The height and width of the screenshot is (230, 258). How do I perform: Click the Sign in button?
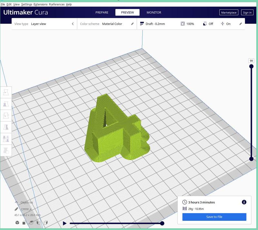click(x=247, y=13)
